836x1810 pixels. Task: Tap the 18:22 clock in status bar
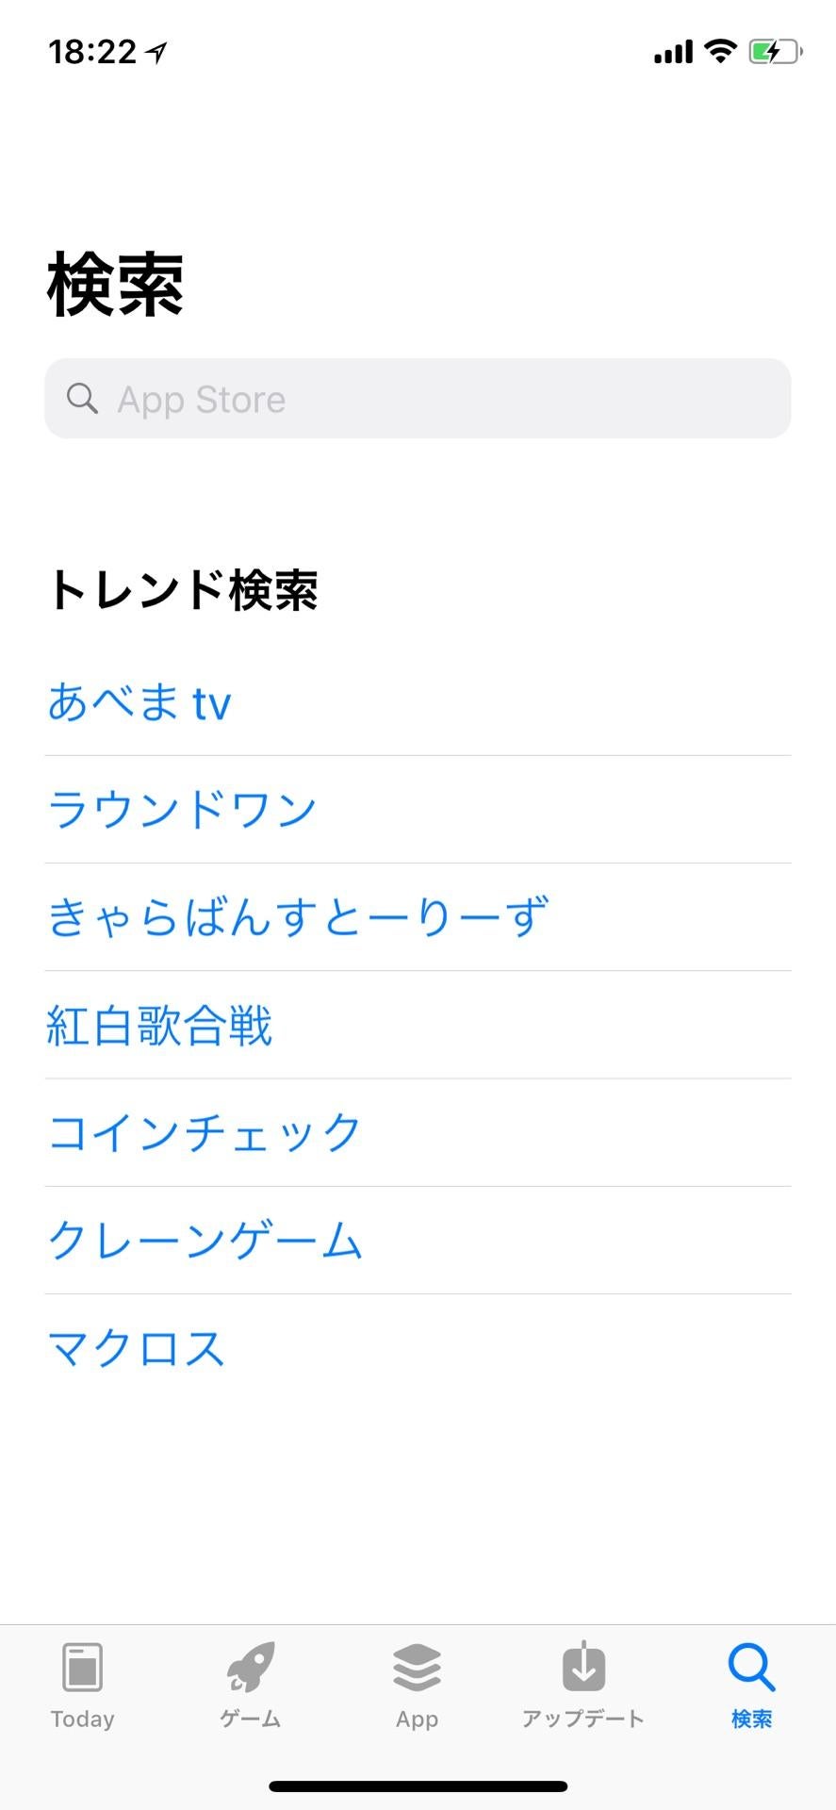(92, 52)
